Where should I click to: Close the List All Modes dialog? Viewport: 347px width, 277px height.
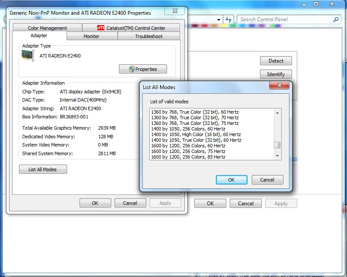click(x=279, y=85)
